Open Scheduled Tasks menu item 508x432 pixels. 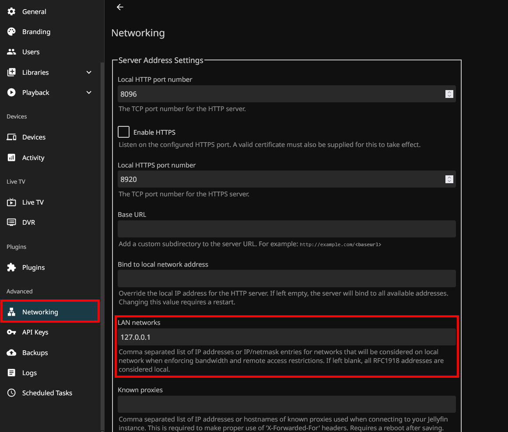point(47,393)
